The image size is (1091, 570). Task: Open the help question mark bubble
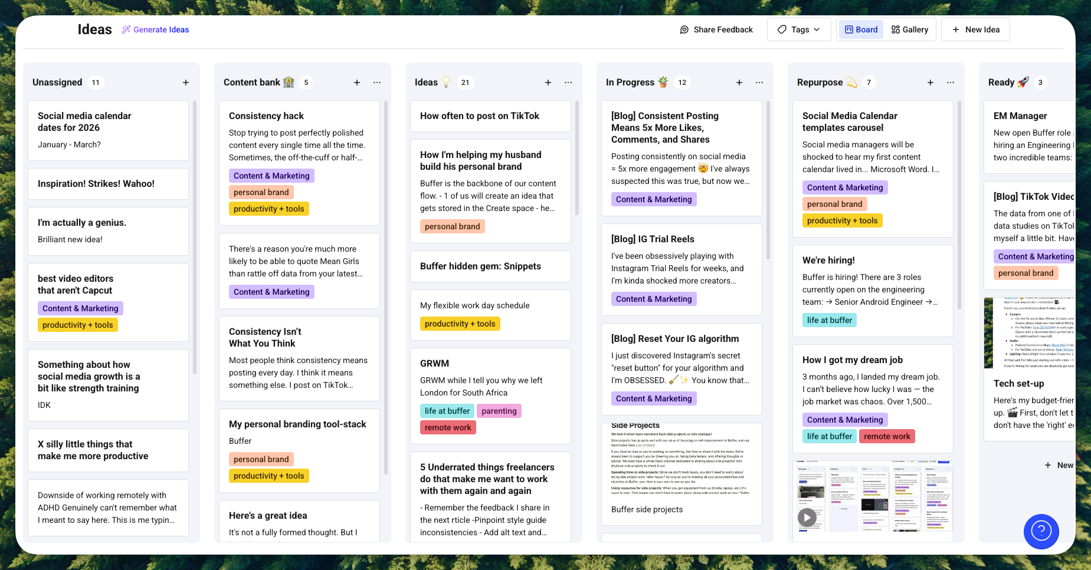point(1041,531)
